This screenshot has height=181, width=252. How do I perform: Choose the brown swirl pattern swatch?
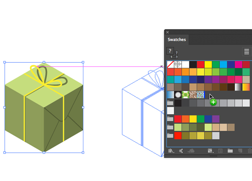point(193,95)
